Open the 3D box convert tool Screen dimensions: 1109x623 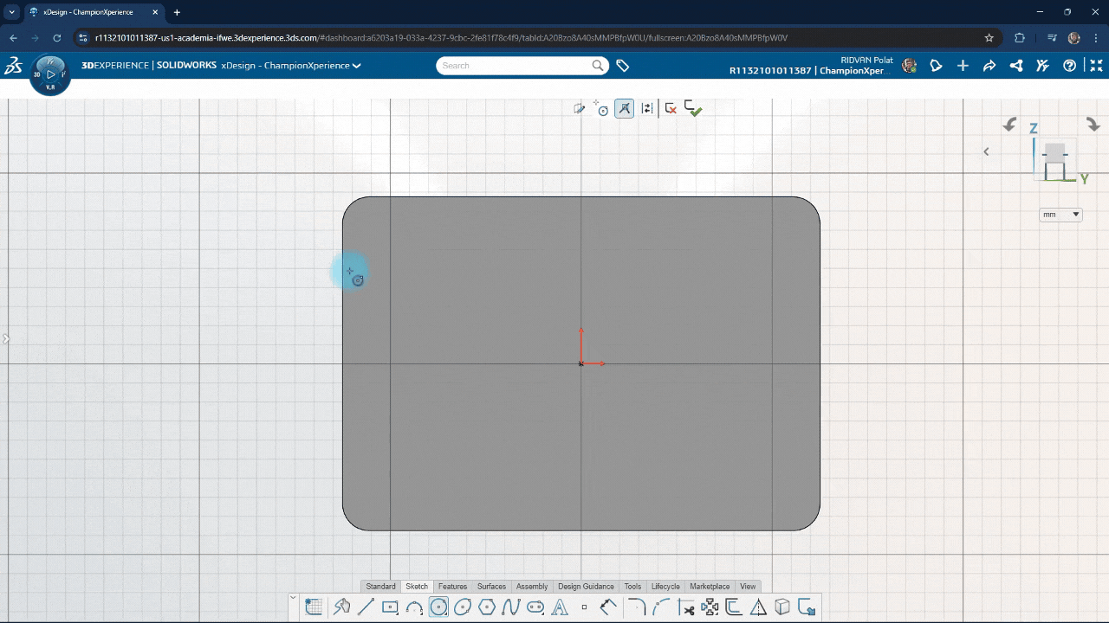point(782,607)
